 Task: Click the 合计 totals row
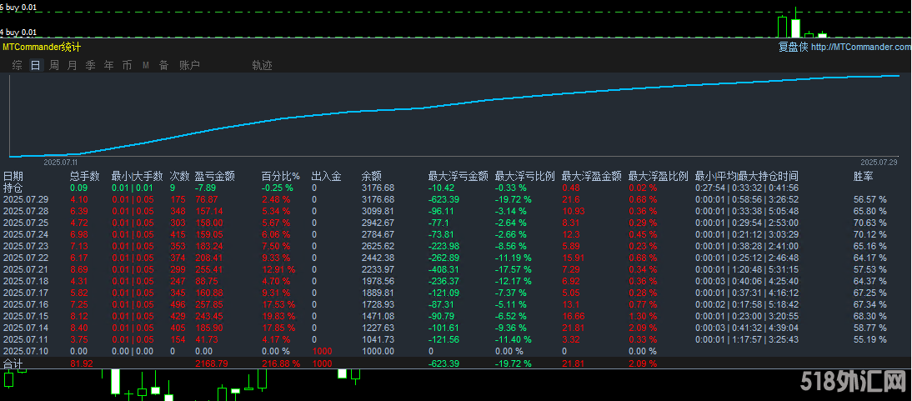pyautogui.click(x=13, y=364)
